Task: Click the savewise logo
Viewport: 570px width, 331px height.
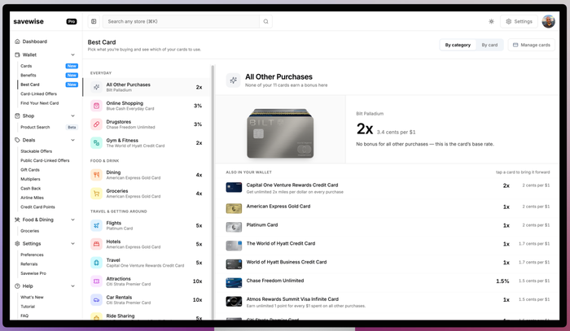Action: [28, 21]
